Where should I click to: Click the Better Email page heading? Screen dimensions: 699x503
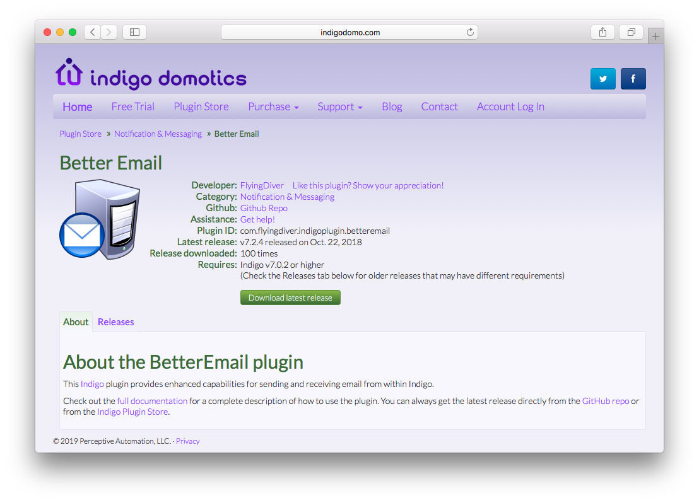110,163
